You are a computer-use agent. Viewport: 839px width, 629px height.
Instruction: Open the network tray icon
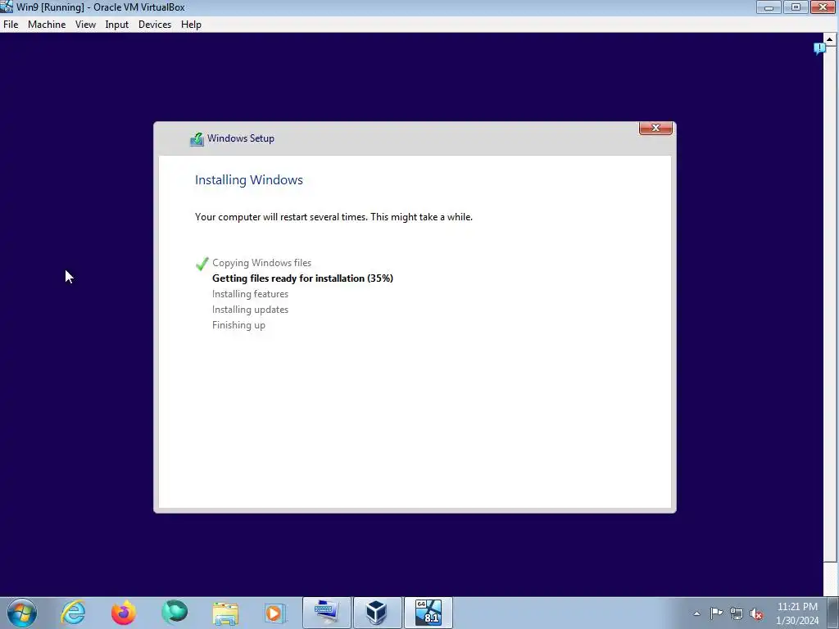coord(737,613)
